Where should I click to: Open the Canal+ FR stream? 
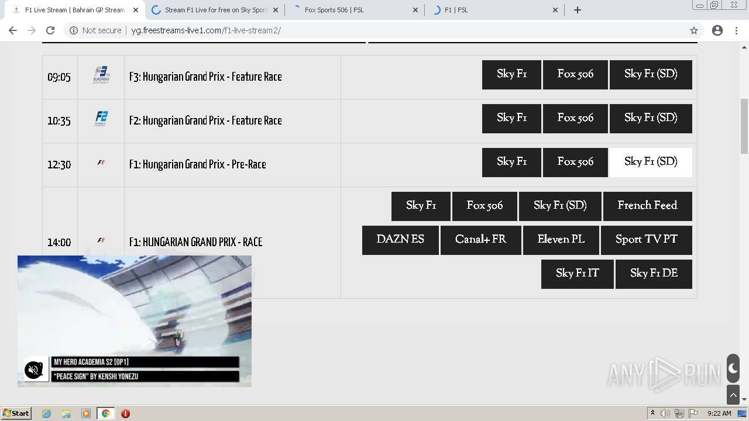point(480,240)
